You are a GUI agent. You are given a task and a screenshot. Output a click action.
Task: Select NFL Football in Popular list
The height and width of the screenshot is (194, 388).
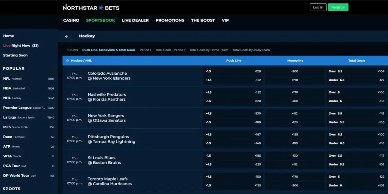tap(29, 79)
